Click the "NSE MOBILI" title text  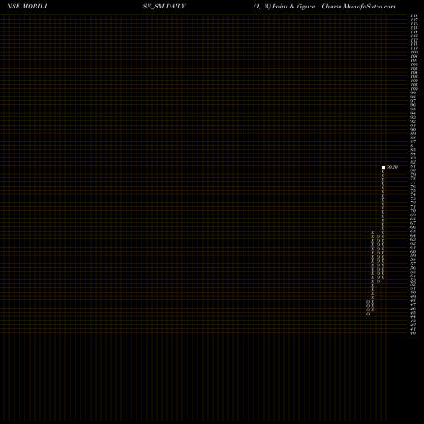27,7
